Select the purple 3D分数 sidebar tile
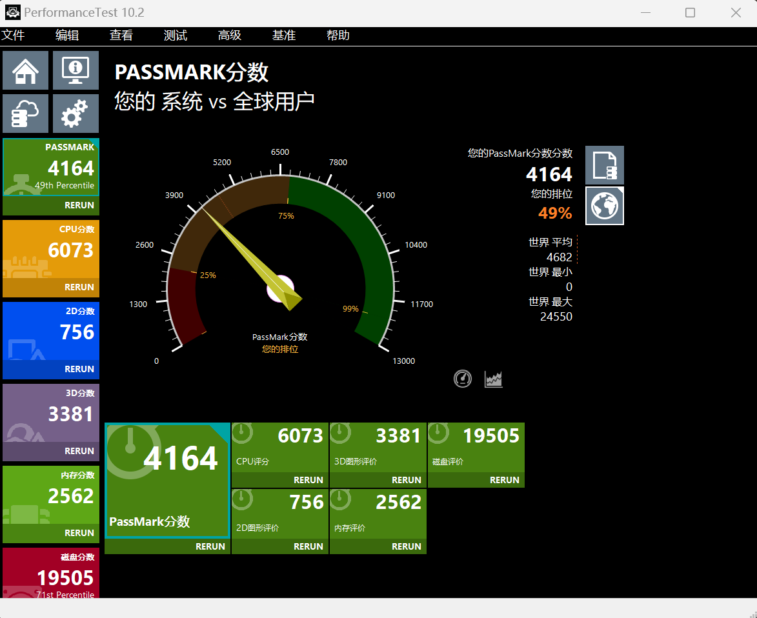 tap(51, 412)
